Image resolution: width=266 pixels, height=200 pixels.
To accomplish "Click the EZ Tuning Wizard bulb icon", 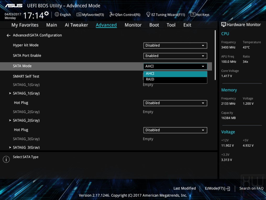I will click(x=148, y=14).
